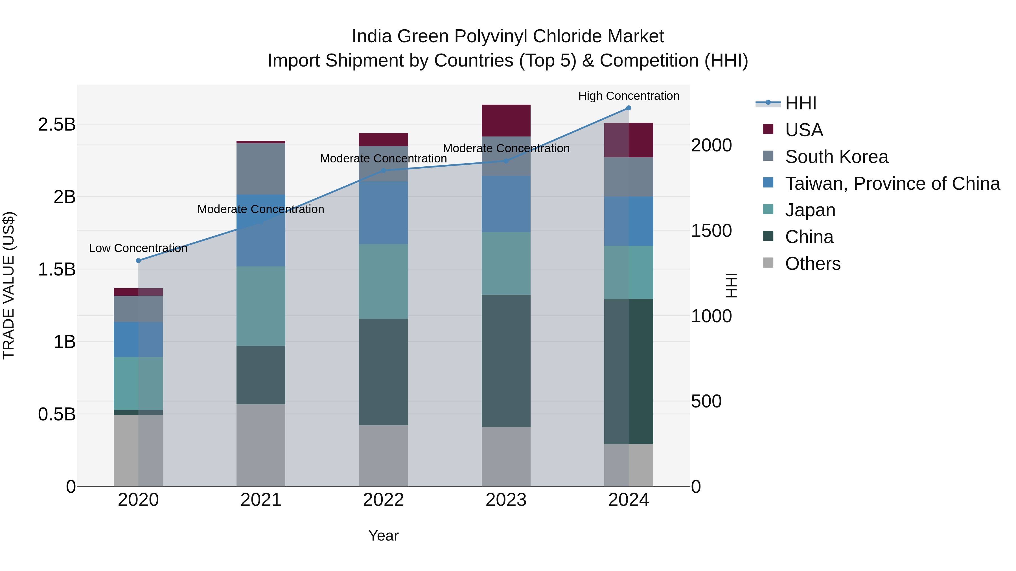
Task: Toggle the Japan legend entry
Action: point(800,210)
